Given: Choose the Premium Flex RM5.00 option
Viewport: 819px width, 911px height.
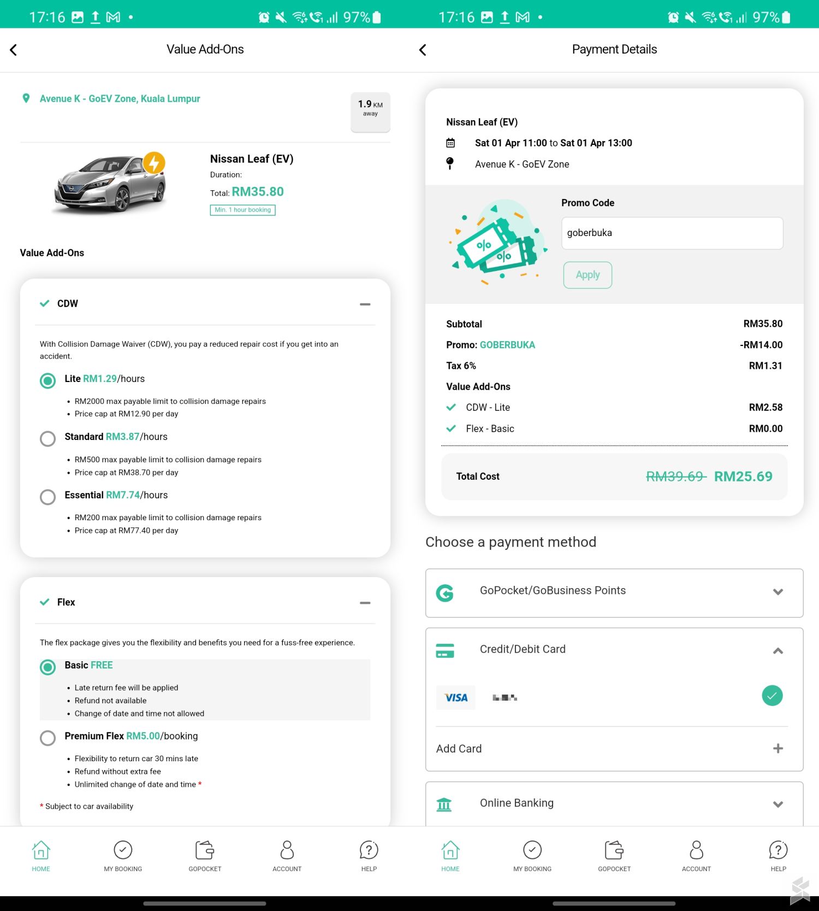Looking at the screenshot, I should pos(48,738).
